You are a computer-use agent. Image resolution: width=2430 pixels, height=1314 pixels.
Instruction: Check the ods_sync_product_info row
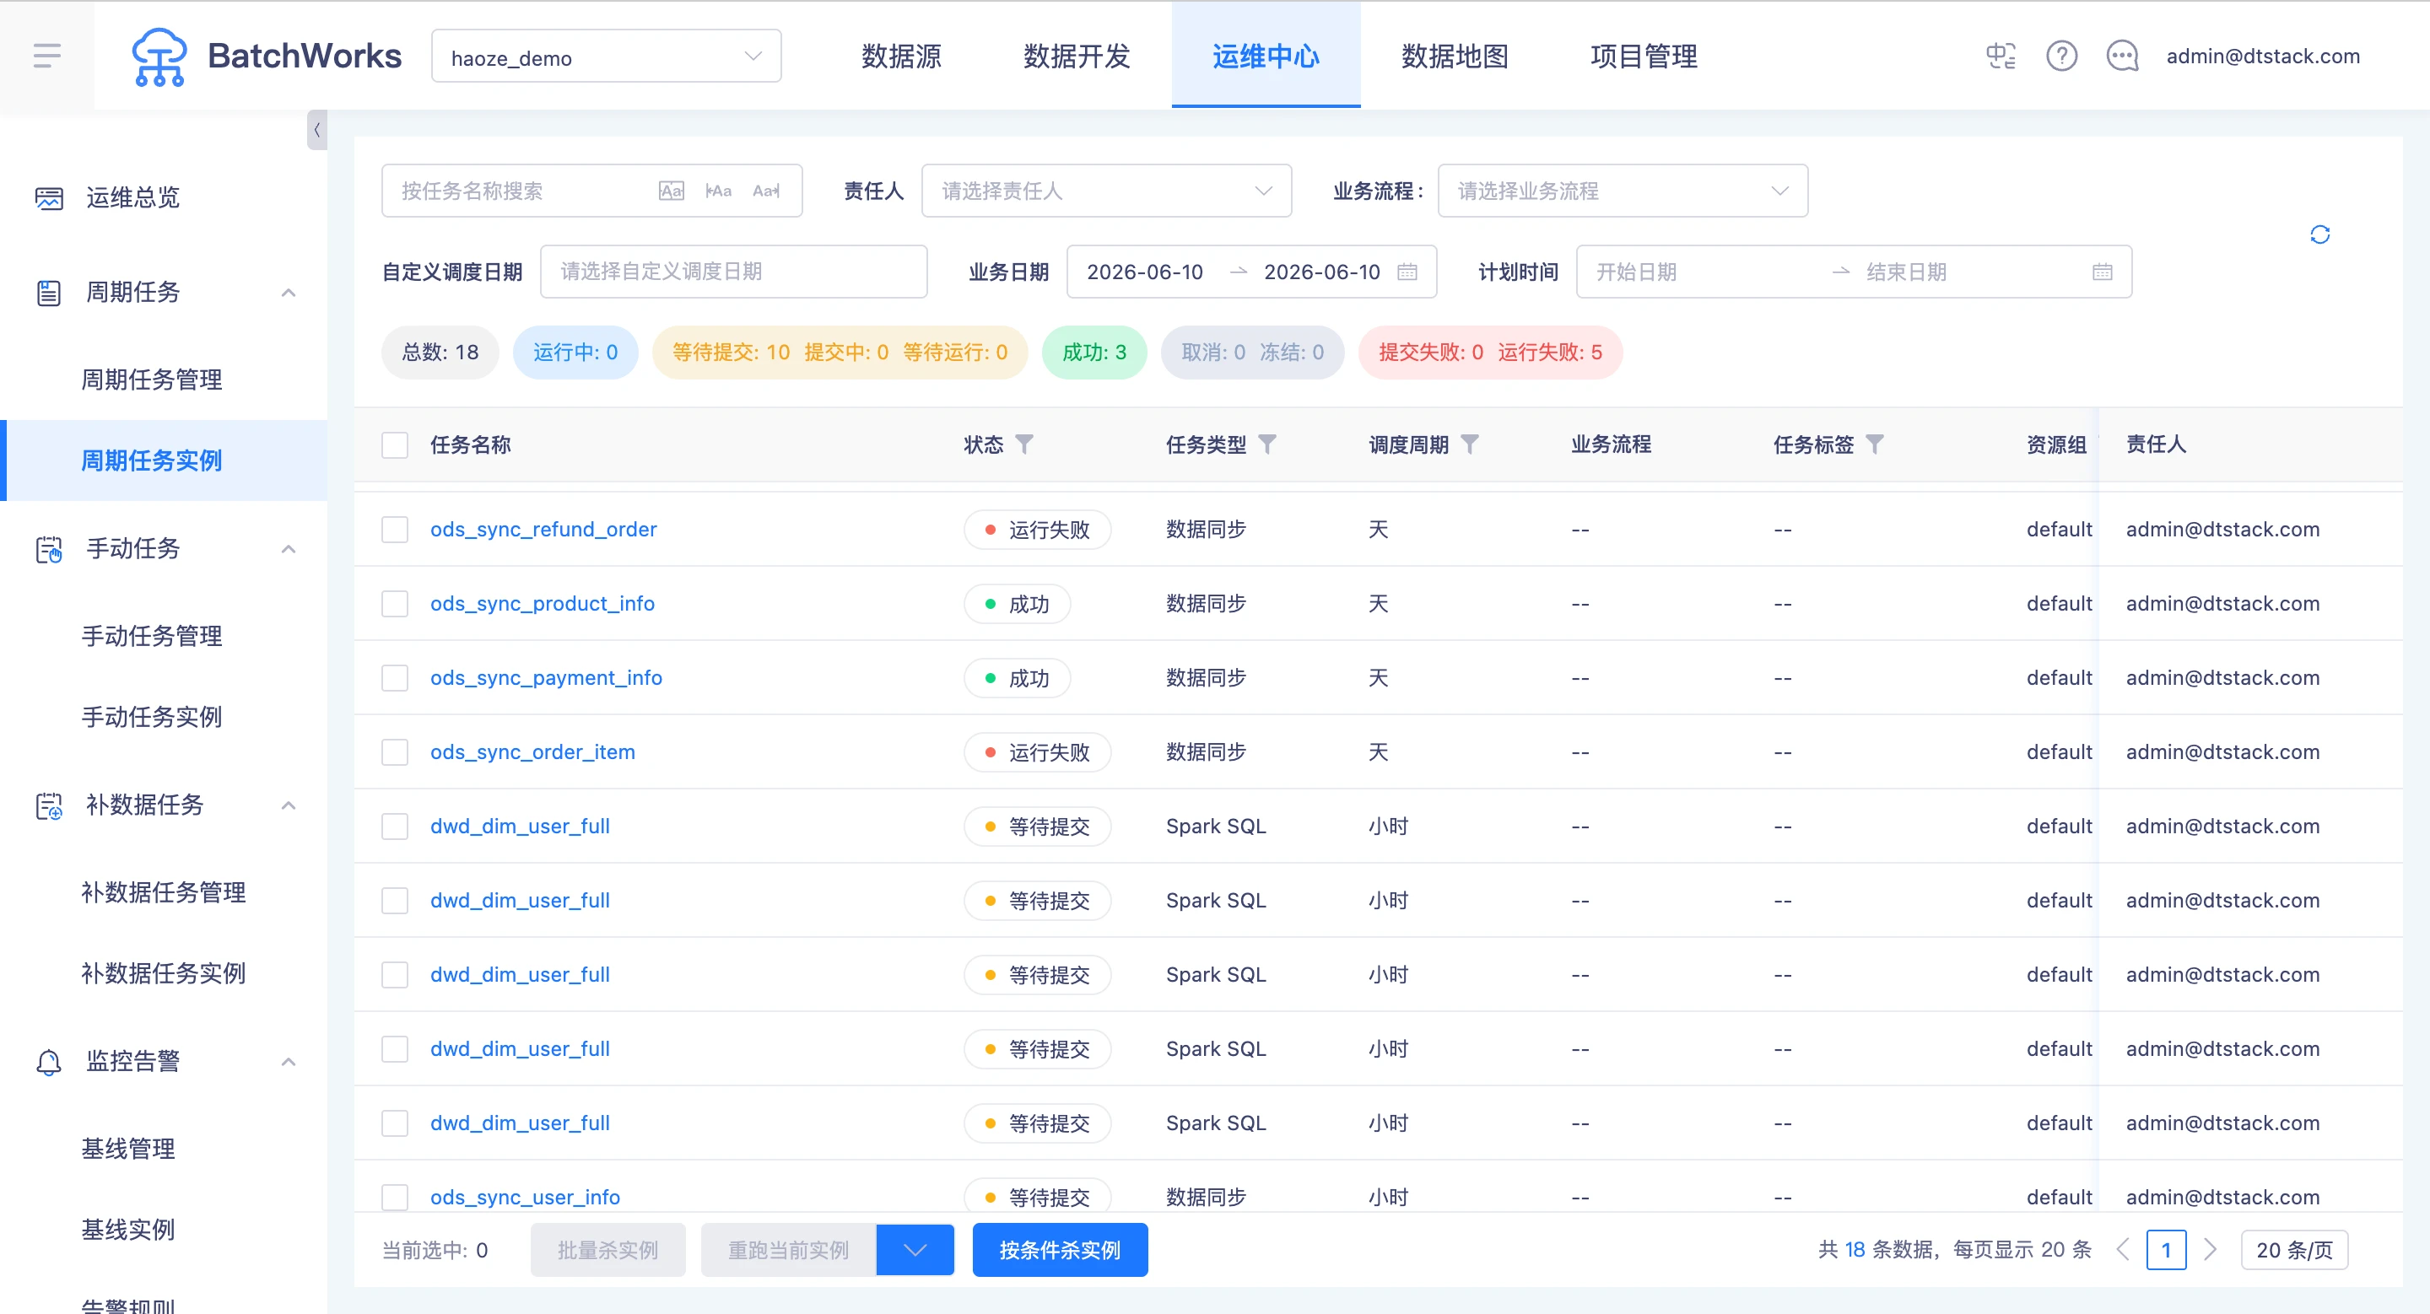point(394,604)
